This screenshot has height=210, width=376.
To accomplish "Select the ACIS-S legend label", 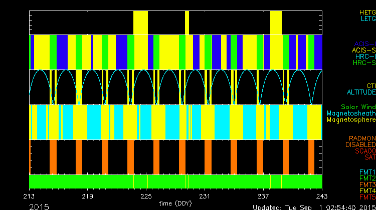I will tap(364, 50).
